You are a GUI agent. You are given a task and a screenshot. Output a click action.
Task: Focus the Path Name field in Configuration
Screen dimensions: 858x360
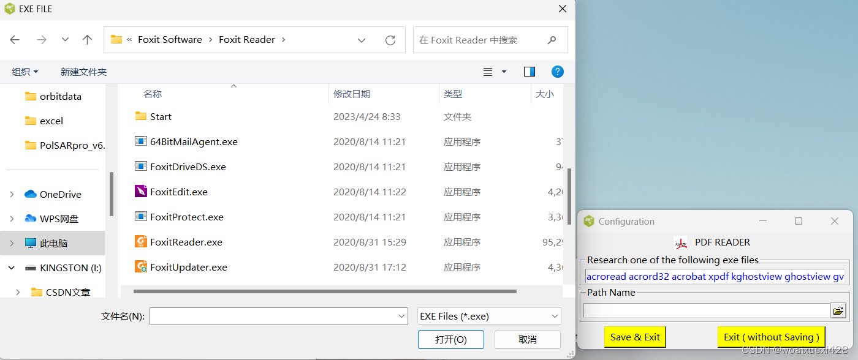click(x=707, y=310)
